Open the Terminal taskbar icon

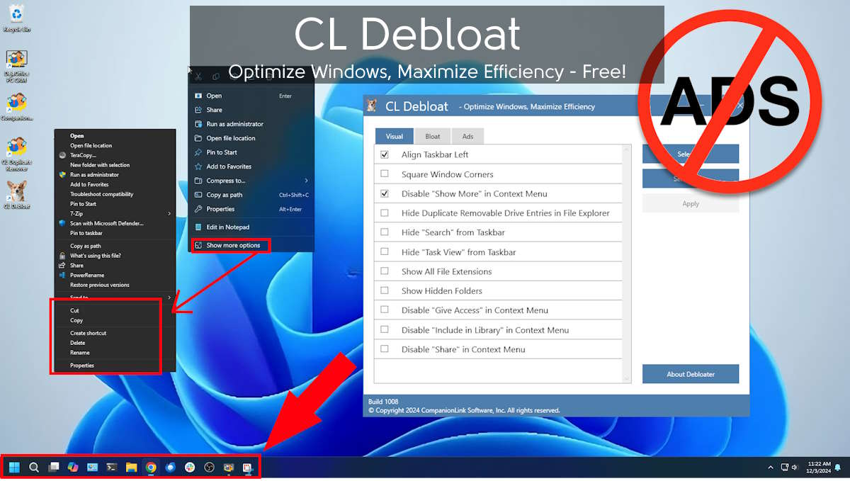(x=111, y=467)
